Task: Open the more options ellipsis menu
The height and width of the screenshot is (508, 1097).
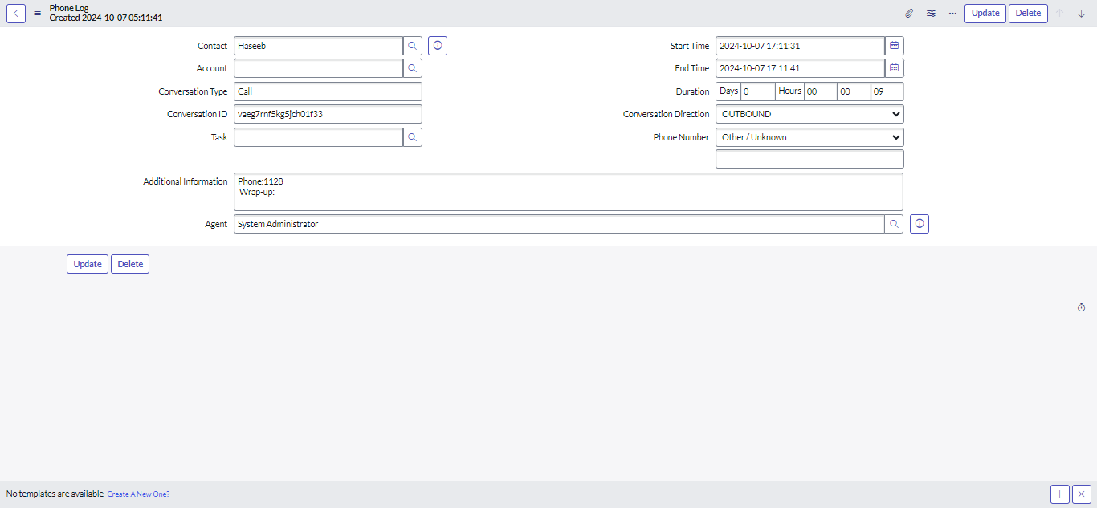Action: (x=952, y=14)
